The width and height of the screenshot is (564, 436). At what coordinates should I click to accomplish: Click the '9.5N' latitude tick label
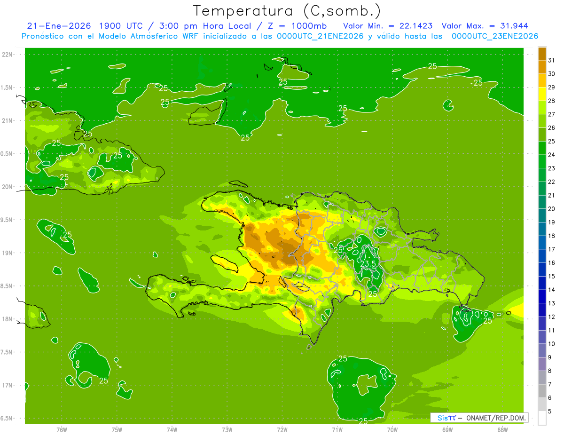[x=8, y=220]
